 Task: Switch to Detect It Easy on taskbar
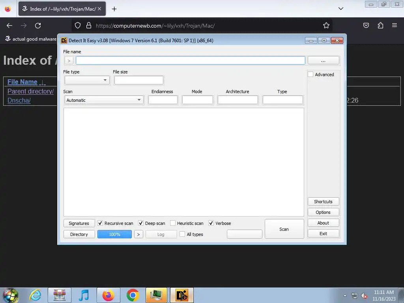pyautogui.click(x=181, y=295)
